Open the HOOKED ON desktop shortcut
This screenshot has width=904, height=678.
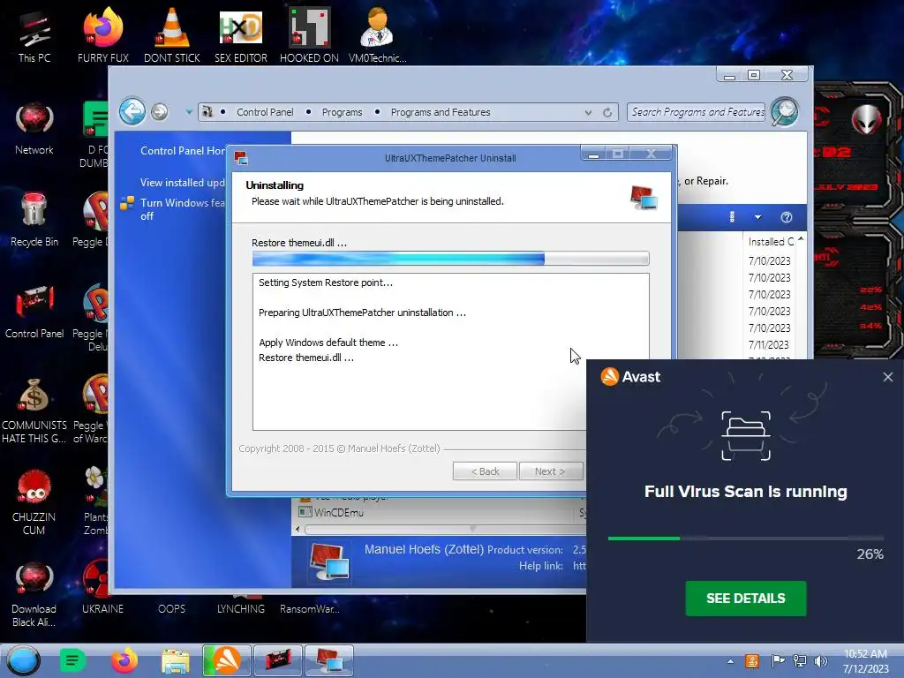[x=309, y=37]
